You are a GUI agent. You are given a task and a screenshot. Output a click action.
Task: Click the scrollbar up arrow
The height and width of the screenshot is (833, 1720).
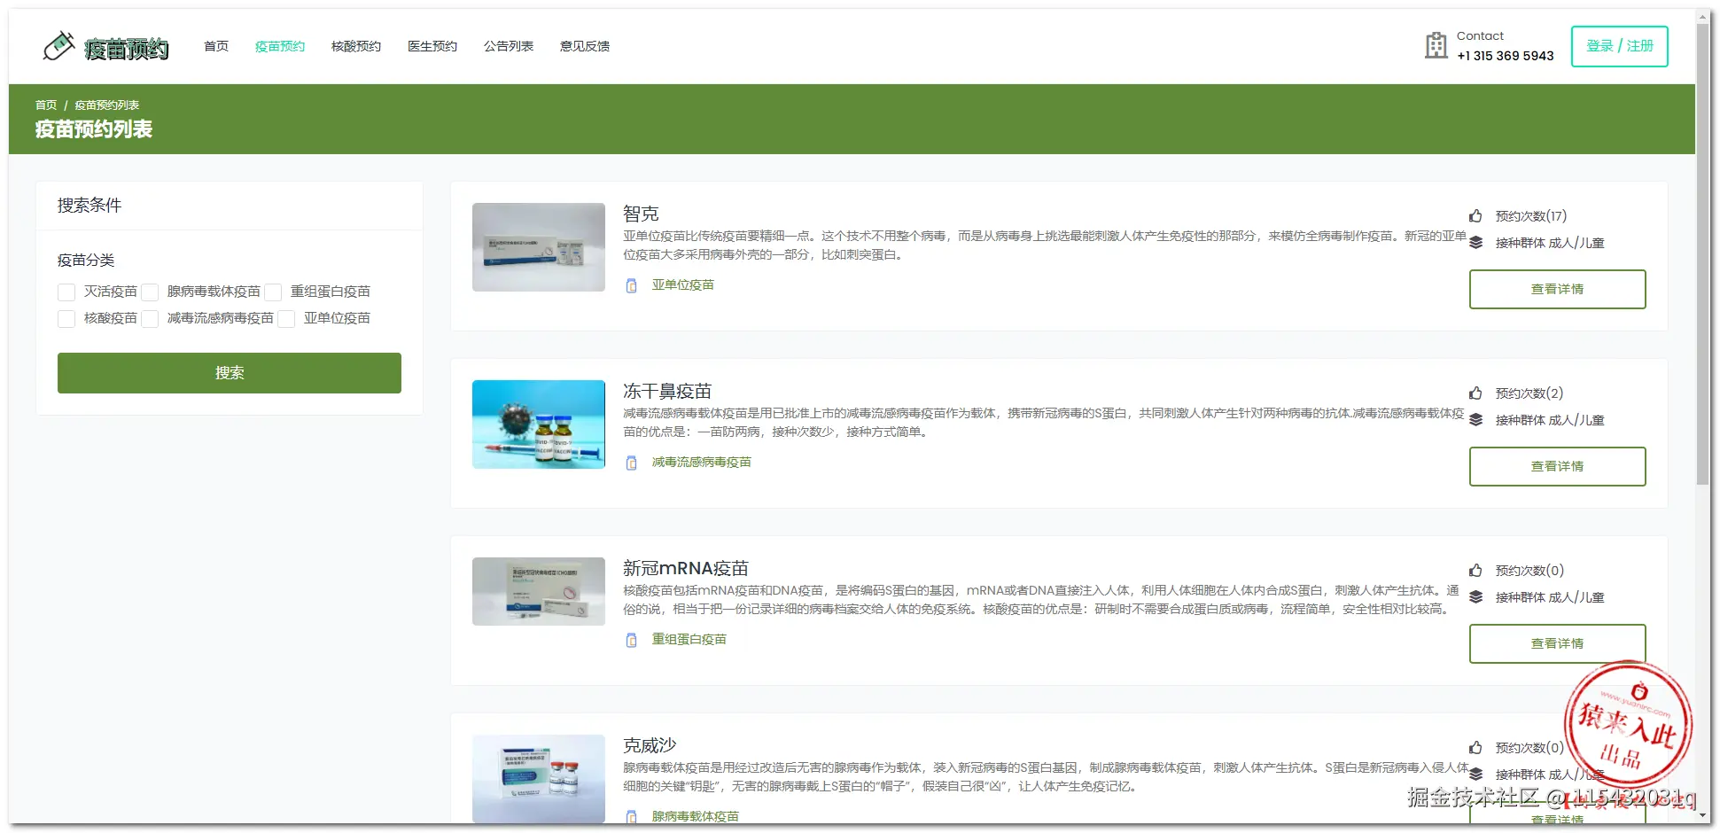(1703, 15)
